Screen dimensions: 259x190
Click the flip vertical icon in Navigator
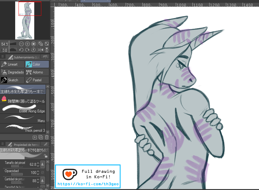coord(47,50)
